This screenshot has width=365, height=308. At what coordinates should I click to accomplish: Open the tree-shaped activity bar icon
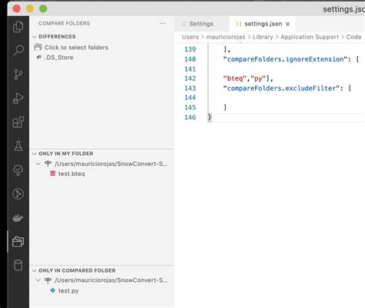pyautogui.click(x=18, y=170)
